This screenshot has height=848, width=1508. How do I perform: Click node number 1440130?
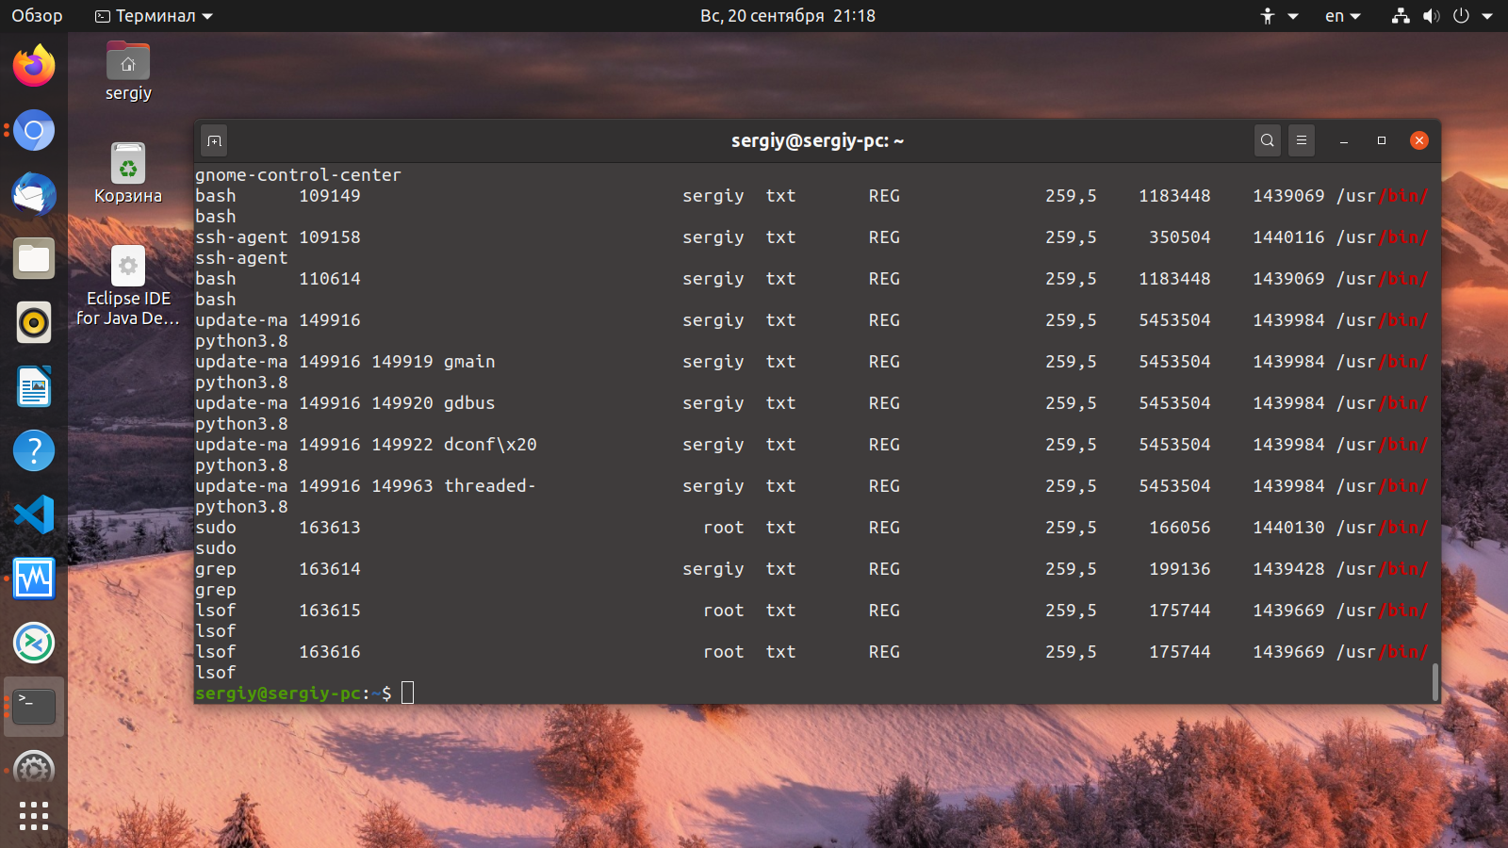click(1288, 528)
